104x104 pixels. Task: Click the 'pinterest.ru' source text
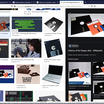coord(72,88)
